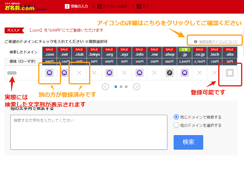This screenshot has height=185, width=244.
Task: Check the .site domain checkbox
Action: (x=230, y=73)
